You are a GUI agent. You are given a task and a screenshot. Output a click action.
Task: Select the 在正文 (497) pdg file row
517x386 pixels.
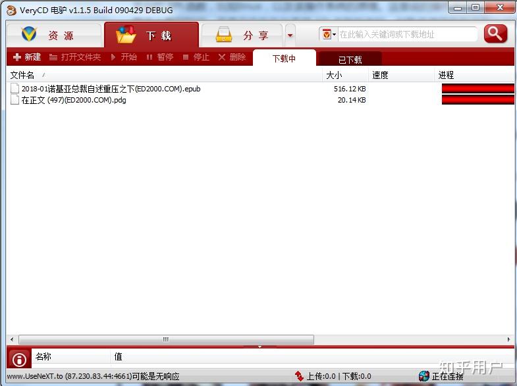260,100
